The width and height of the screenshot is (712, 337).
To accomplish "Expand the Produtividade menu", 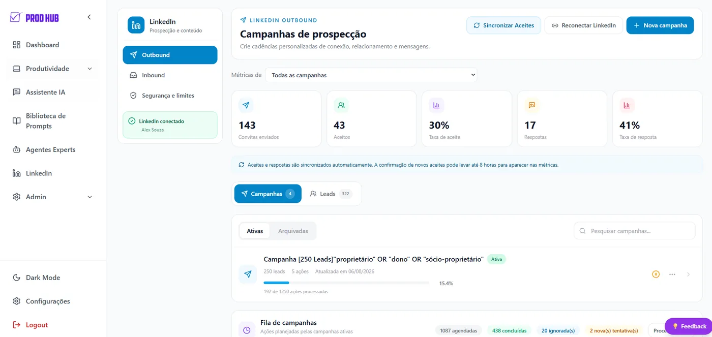I will point(52,69).
